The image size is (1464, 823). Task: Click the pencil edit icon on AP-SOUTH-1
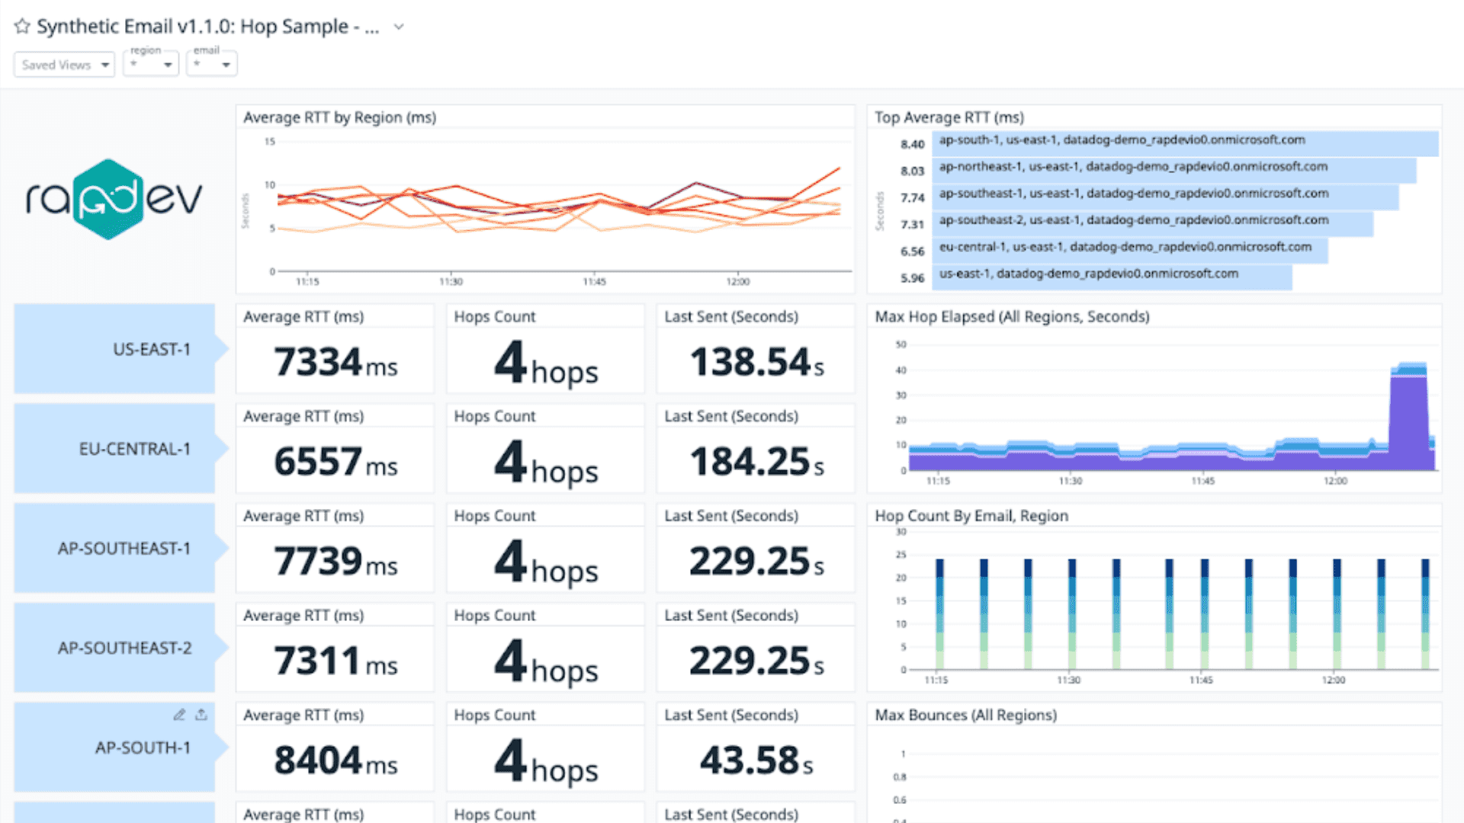pos(179,715)
